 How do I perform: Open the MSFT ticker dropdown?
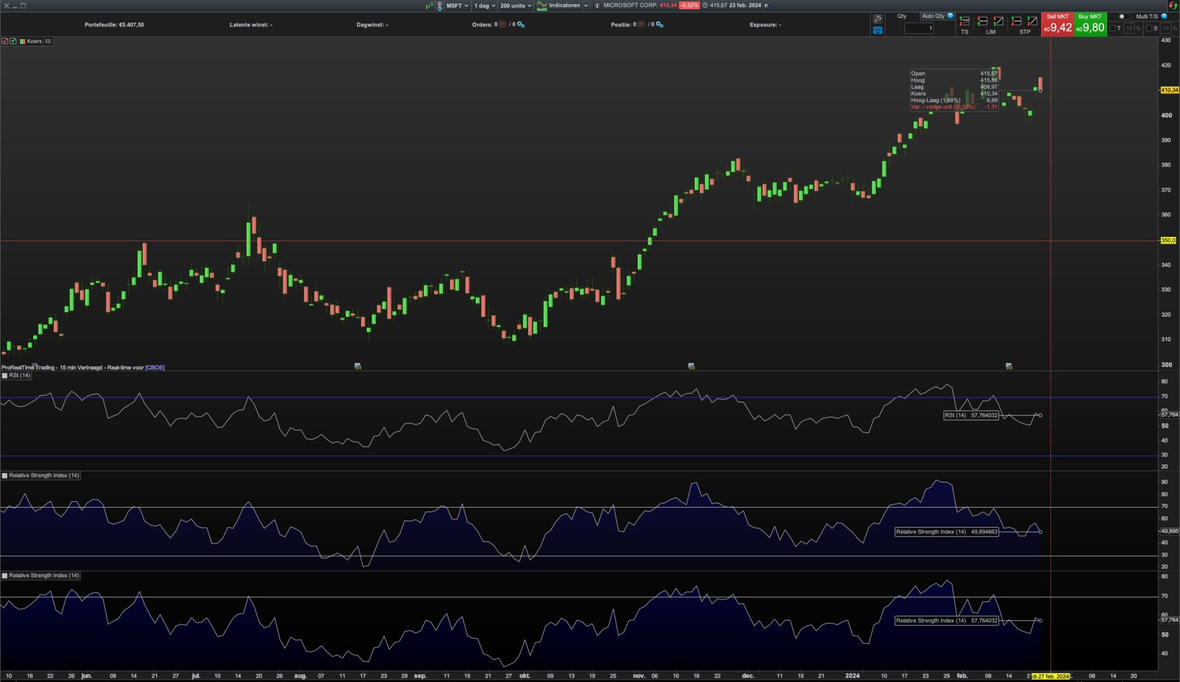pyautogui.click(x=457, y=6)
